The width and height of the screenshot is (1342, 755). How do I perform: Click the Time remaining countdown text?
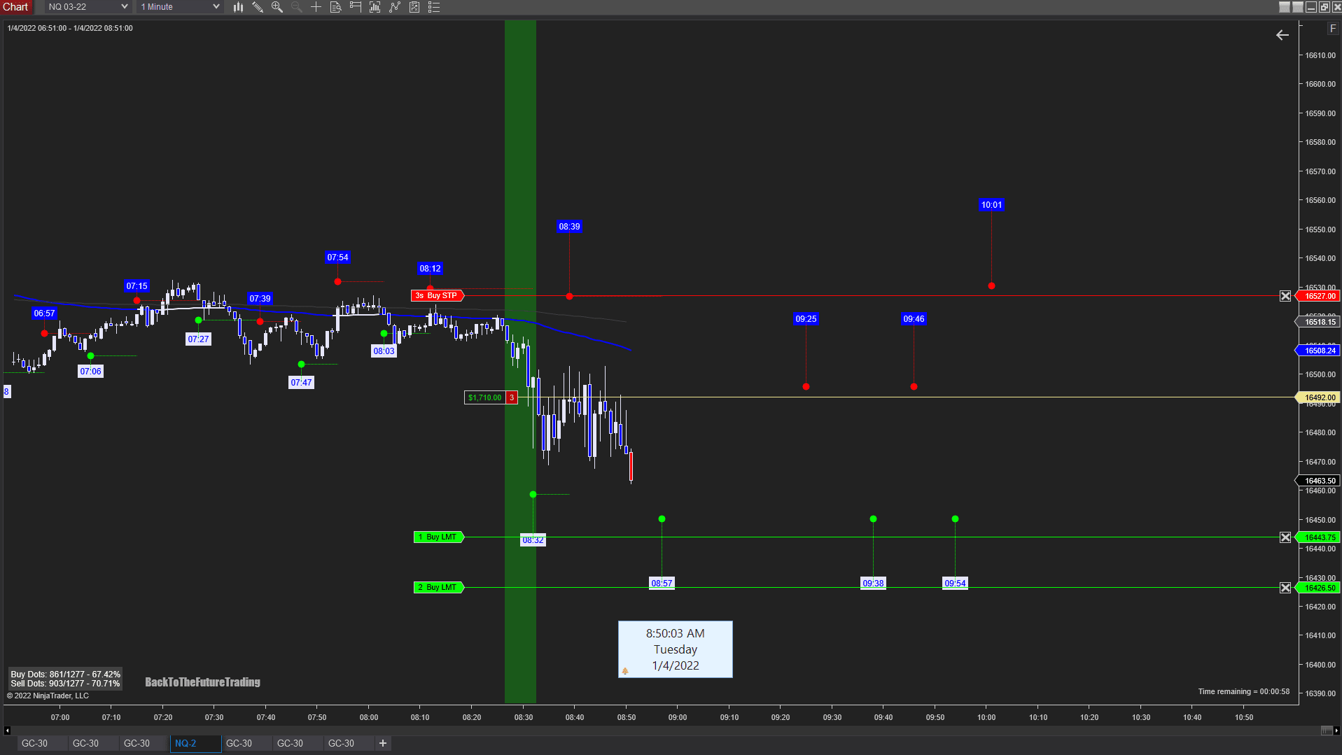(x=1243, y=691)
